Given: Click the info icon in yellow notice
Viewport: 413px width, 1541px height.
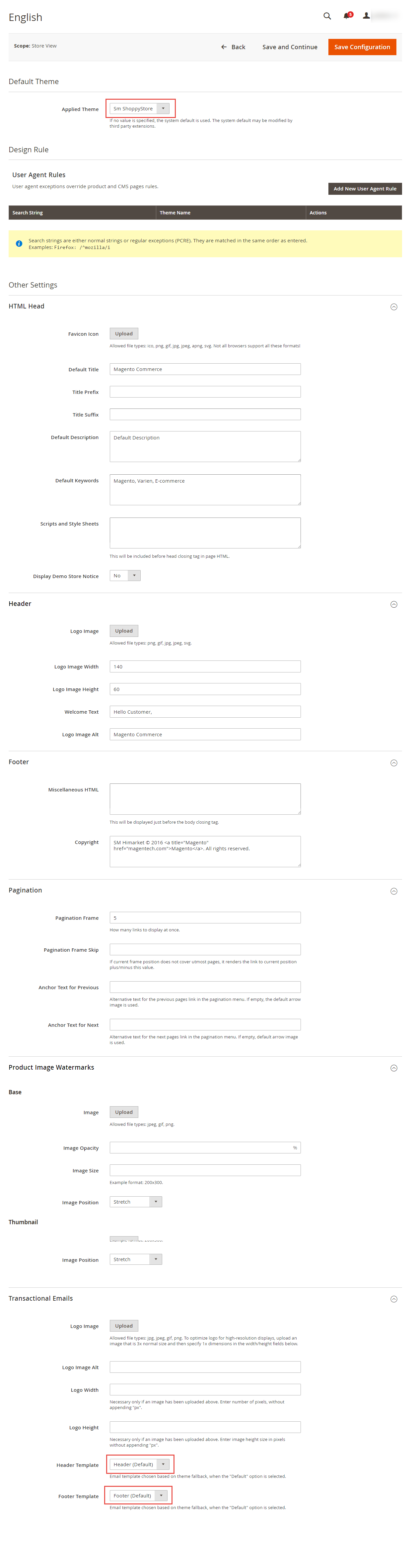Looking at the screenshot, I should 19,243.
